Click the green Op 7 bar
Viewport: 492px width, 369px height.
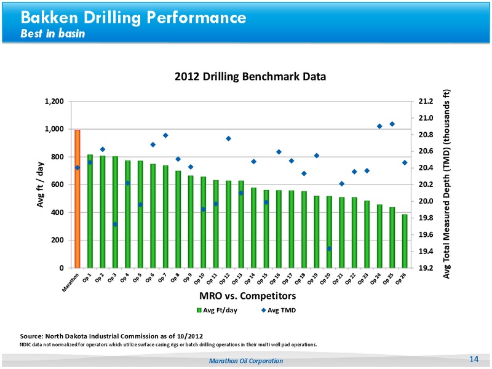(x=165, y=216)
